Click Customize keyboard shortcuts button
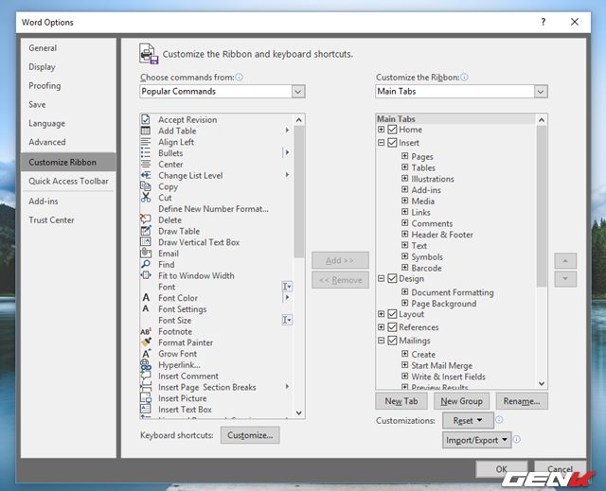 (250, 435)
